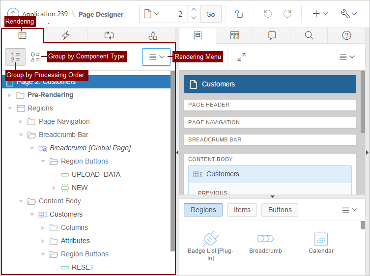Screen dimensions: 370x276
Task: Click the page number input field
Action: pos(174,14)
